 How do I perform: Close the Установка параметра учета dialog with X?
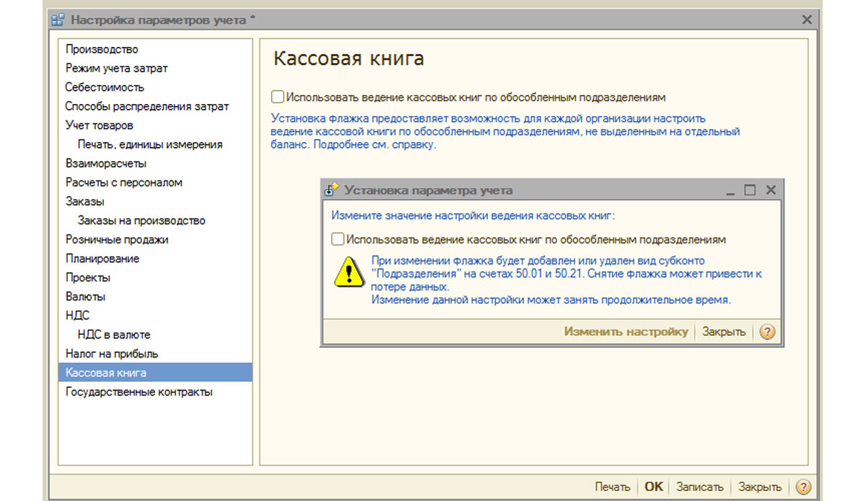pos(770,190)
